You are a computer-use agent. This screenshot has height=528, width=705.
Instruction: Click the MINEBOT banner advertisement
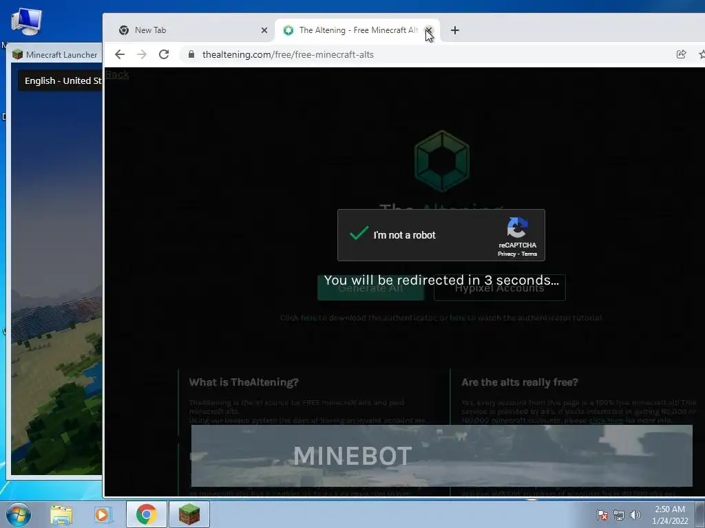pos(441,455)
